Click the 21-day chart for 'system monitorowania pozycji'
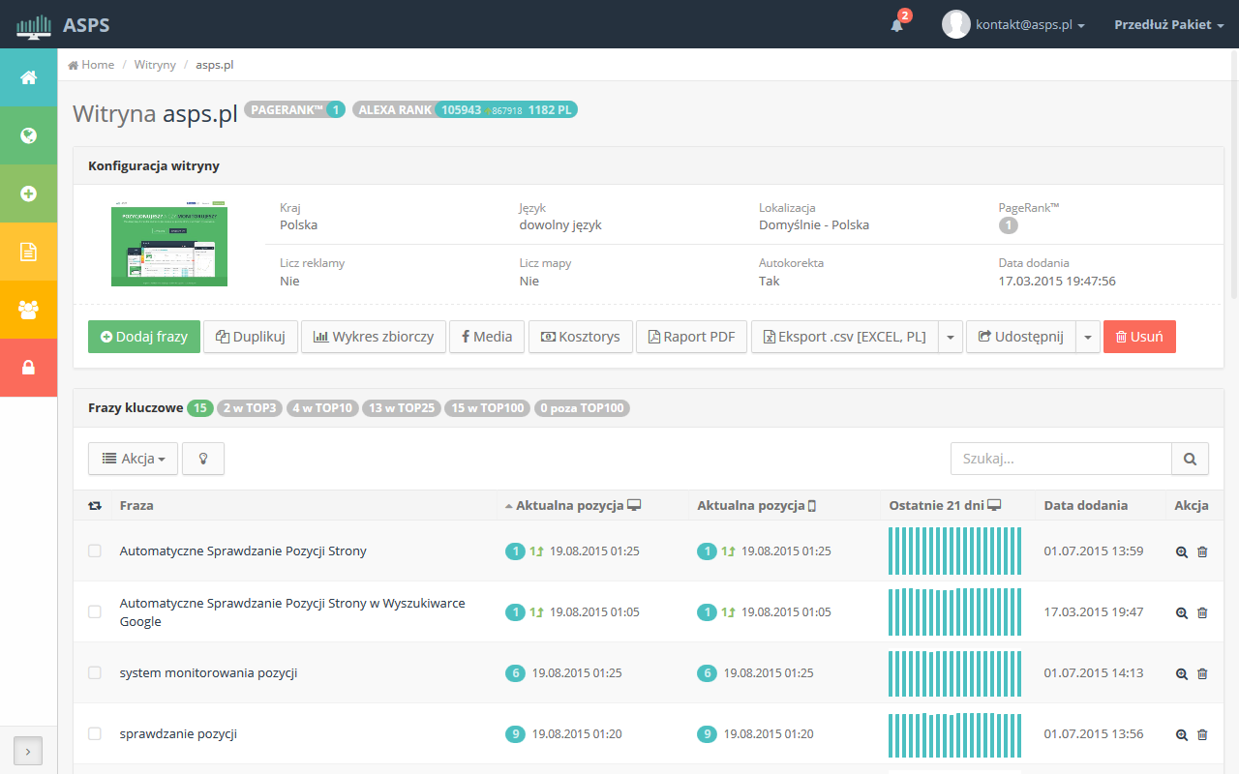The width and height of the screenshot is (1239, 774). coord(955,673)
